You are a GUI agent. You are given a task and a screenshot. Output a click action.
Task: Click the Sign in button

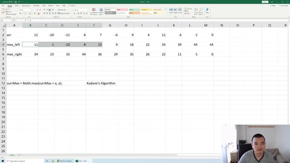[x=265, y=2]
